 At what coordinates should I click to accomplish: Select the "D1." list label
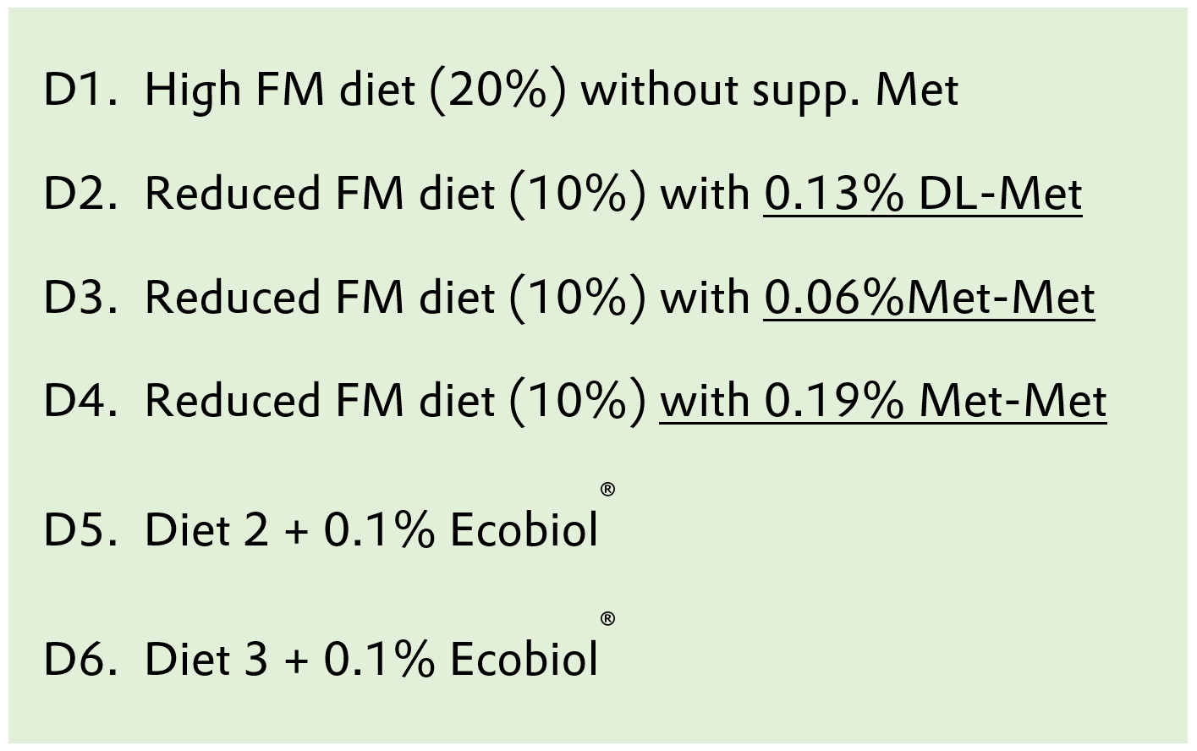80,90
